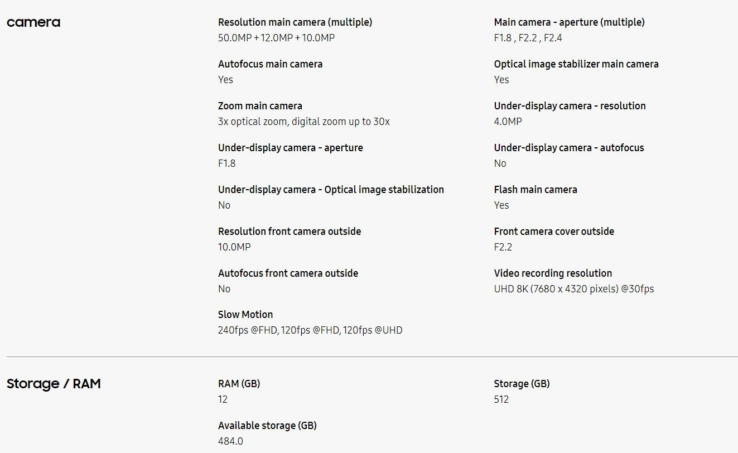Click the Flash main camera label
This screenshot has width=738, height=453.
(536, 190)
